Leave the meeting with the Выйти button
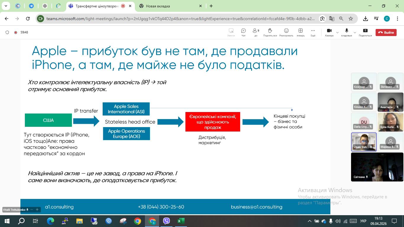 [x=386, y=33]
